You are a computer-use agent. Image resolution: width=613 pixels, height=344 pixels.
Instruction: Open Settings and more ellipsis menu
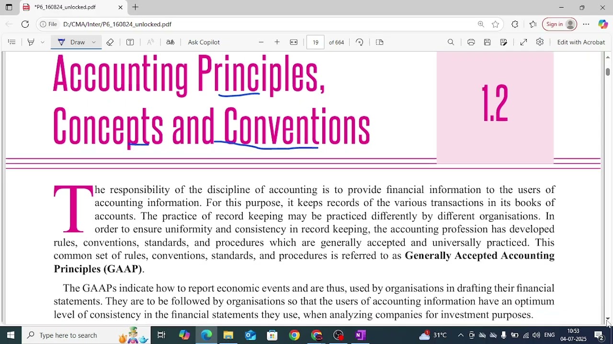[x=586, y=24]
